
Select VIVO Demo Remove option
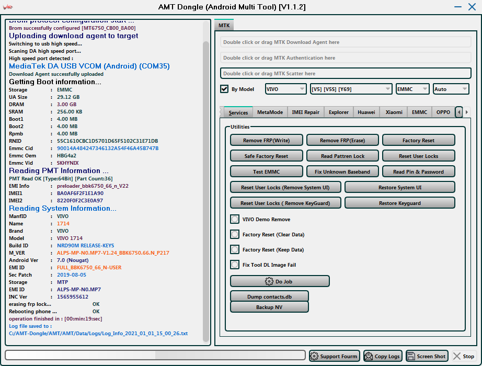point(235,220)
